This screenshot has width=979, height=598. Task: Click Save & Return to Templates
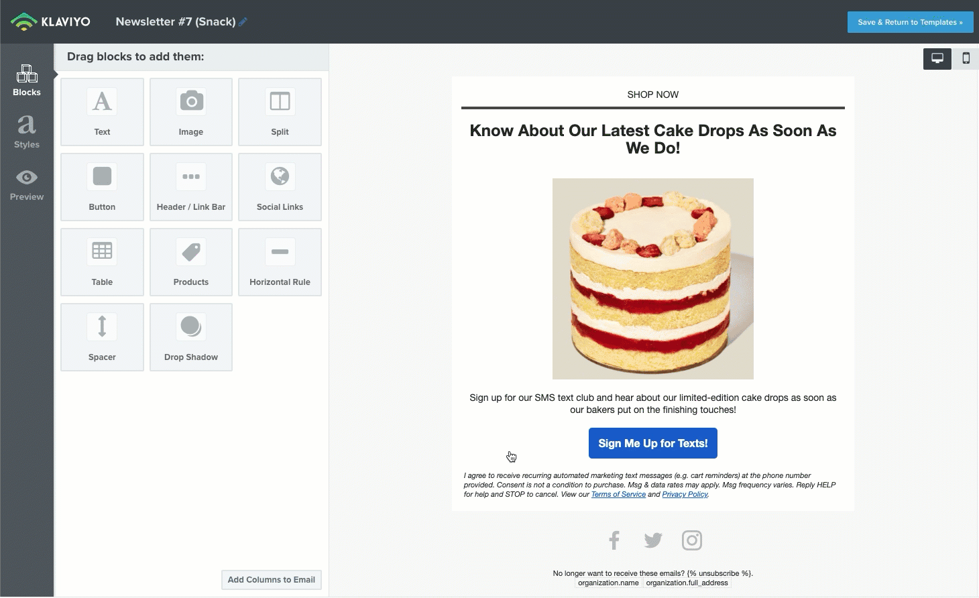click(x=910, y=22)
